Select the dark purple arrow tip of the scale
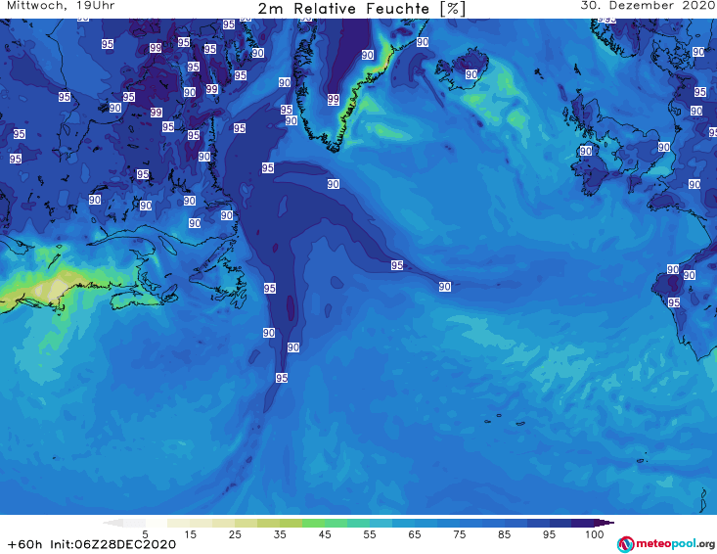717x554 pixels. click(x=605, y=523)
